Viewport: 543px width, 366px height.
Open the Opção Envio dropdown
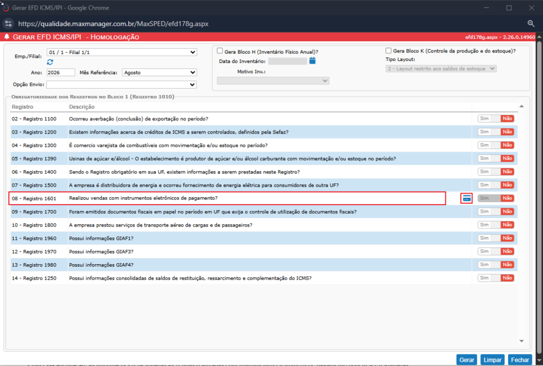pos(121,84)
